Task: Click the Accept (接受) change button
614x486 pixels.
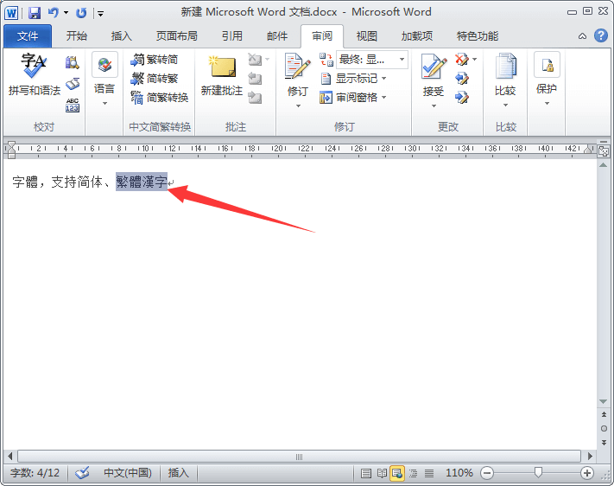Action: pos(433,71)
